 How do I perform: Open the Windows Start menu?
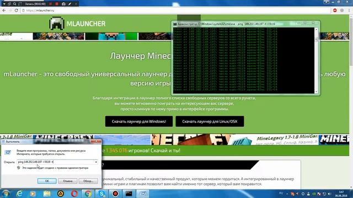6,194
